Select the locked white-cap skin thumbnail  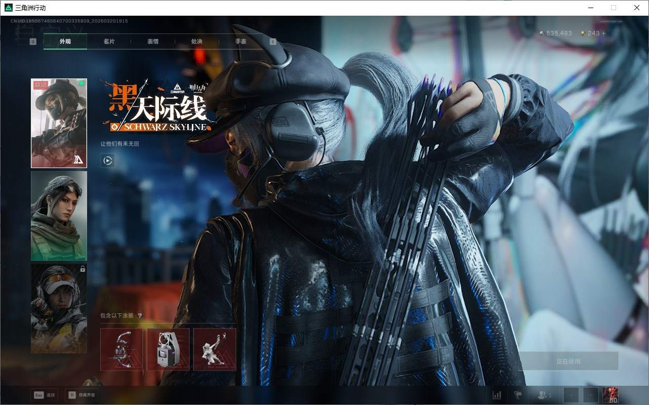click(x=59, y=308)
